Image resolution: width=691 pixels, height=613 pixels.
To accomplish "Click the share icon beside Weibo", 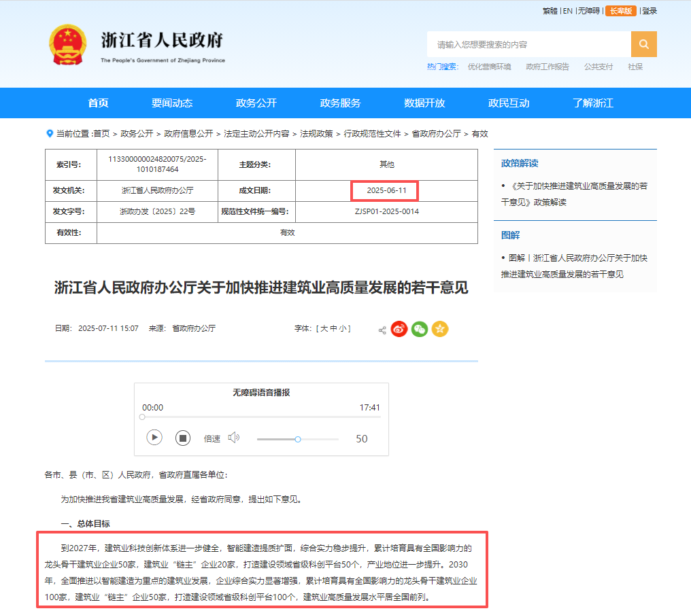I will pos(382,330).
